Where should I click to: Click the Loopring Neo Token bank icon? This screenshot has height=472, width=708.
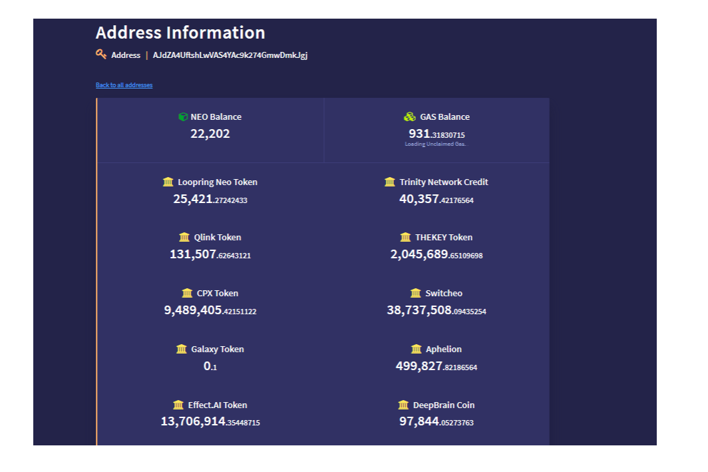pos(168,182)
